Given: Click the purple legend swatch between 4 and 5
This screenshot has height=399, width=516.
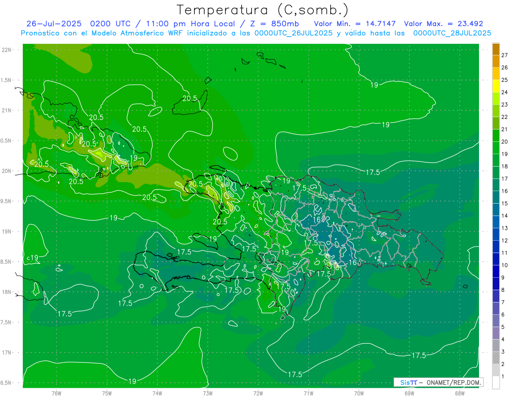Looking at the screenshot, I should coord(496,333).
